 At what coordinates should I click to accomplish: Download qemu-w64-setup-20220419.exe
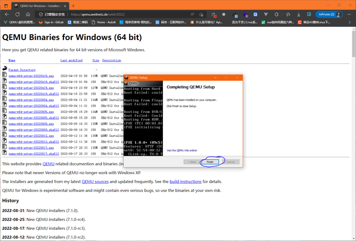click(x=31, y=88)
